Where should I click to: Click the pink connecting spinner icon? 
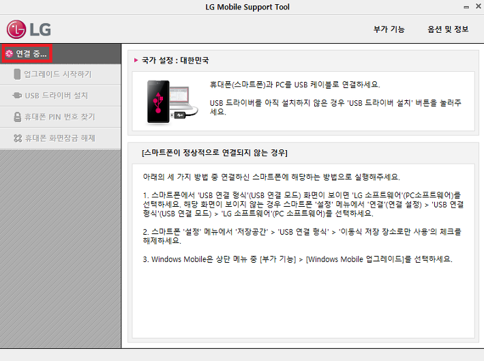10,54
